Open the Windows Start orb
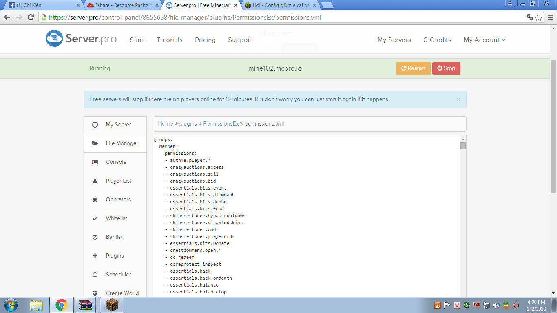Image resolution: width=557 pixels, height=313 pixels. pyautogui.click(x=11, y=305)
